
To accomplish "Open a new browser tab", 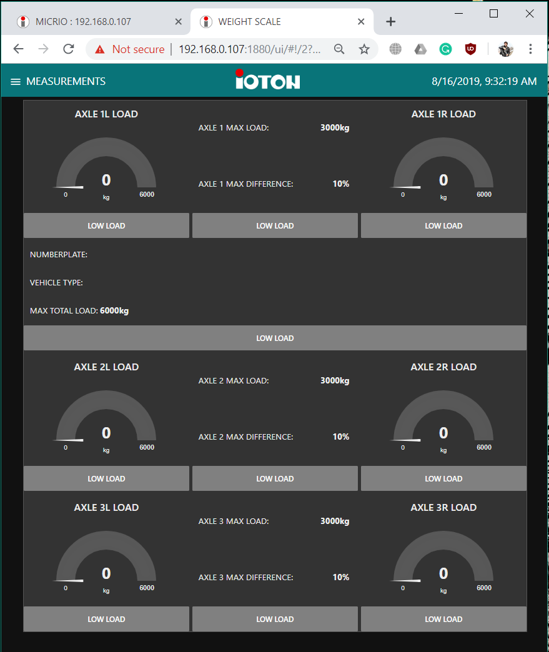I will 390,22.
